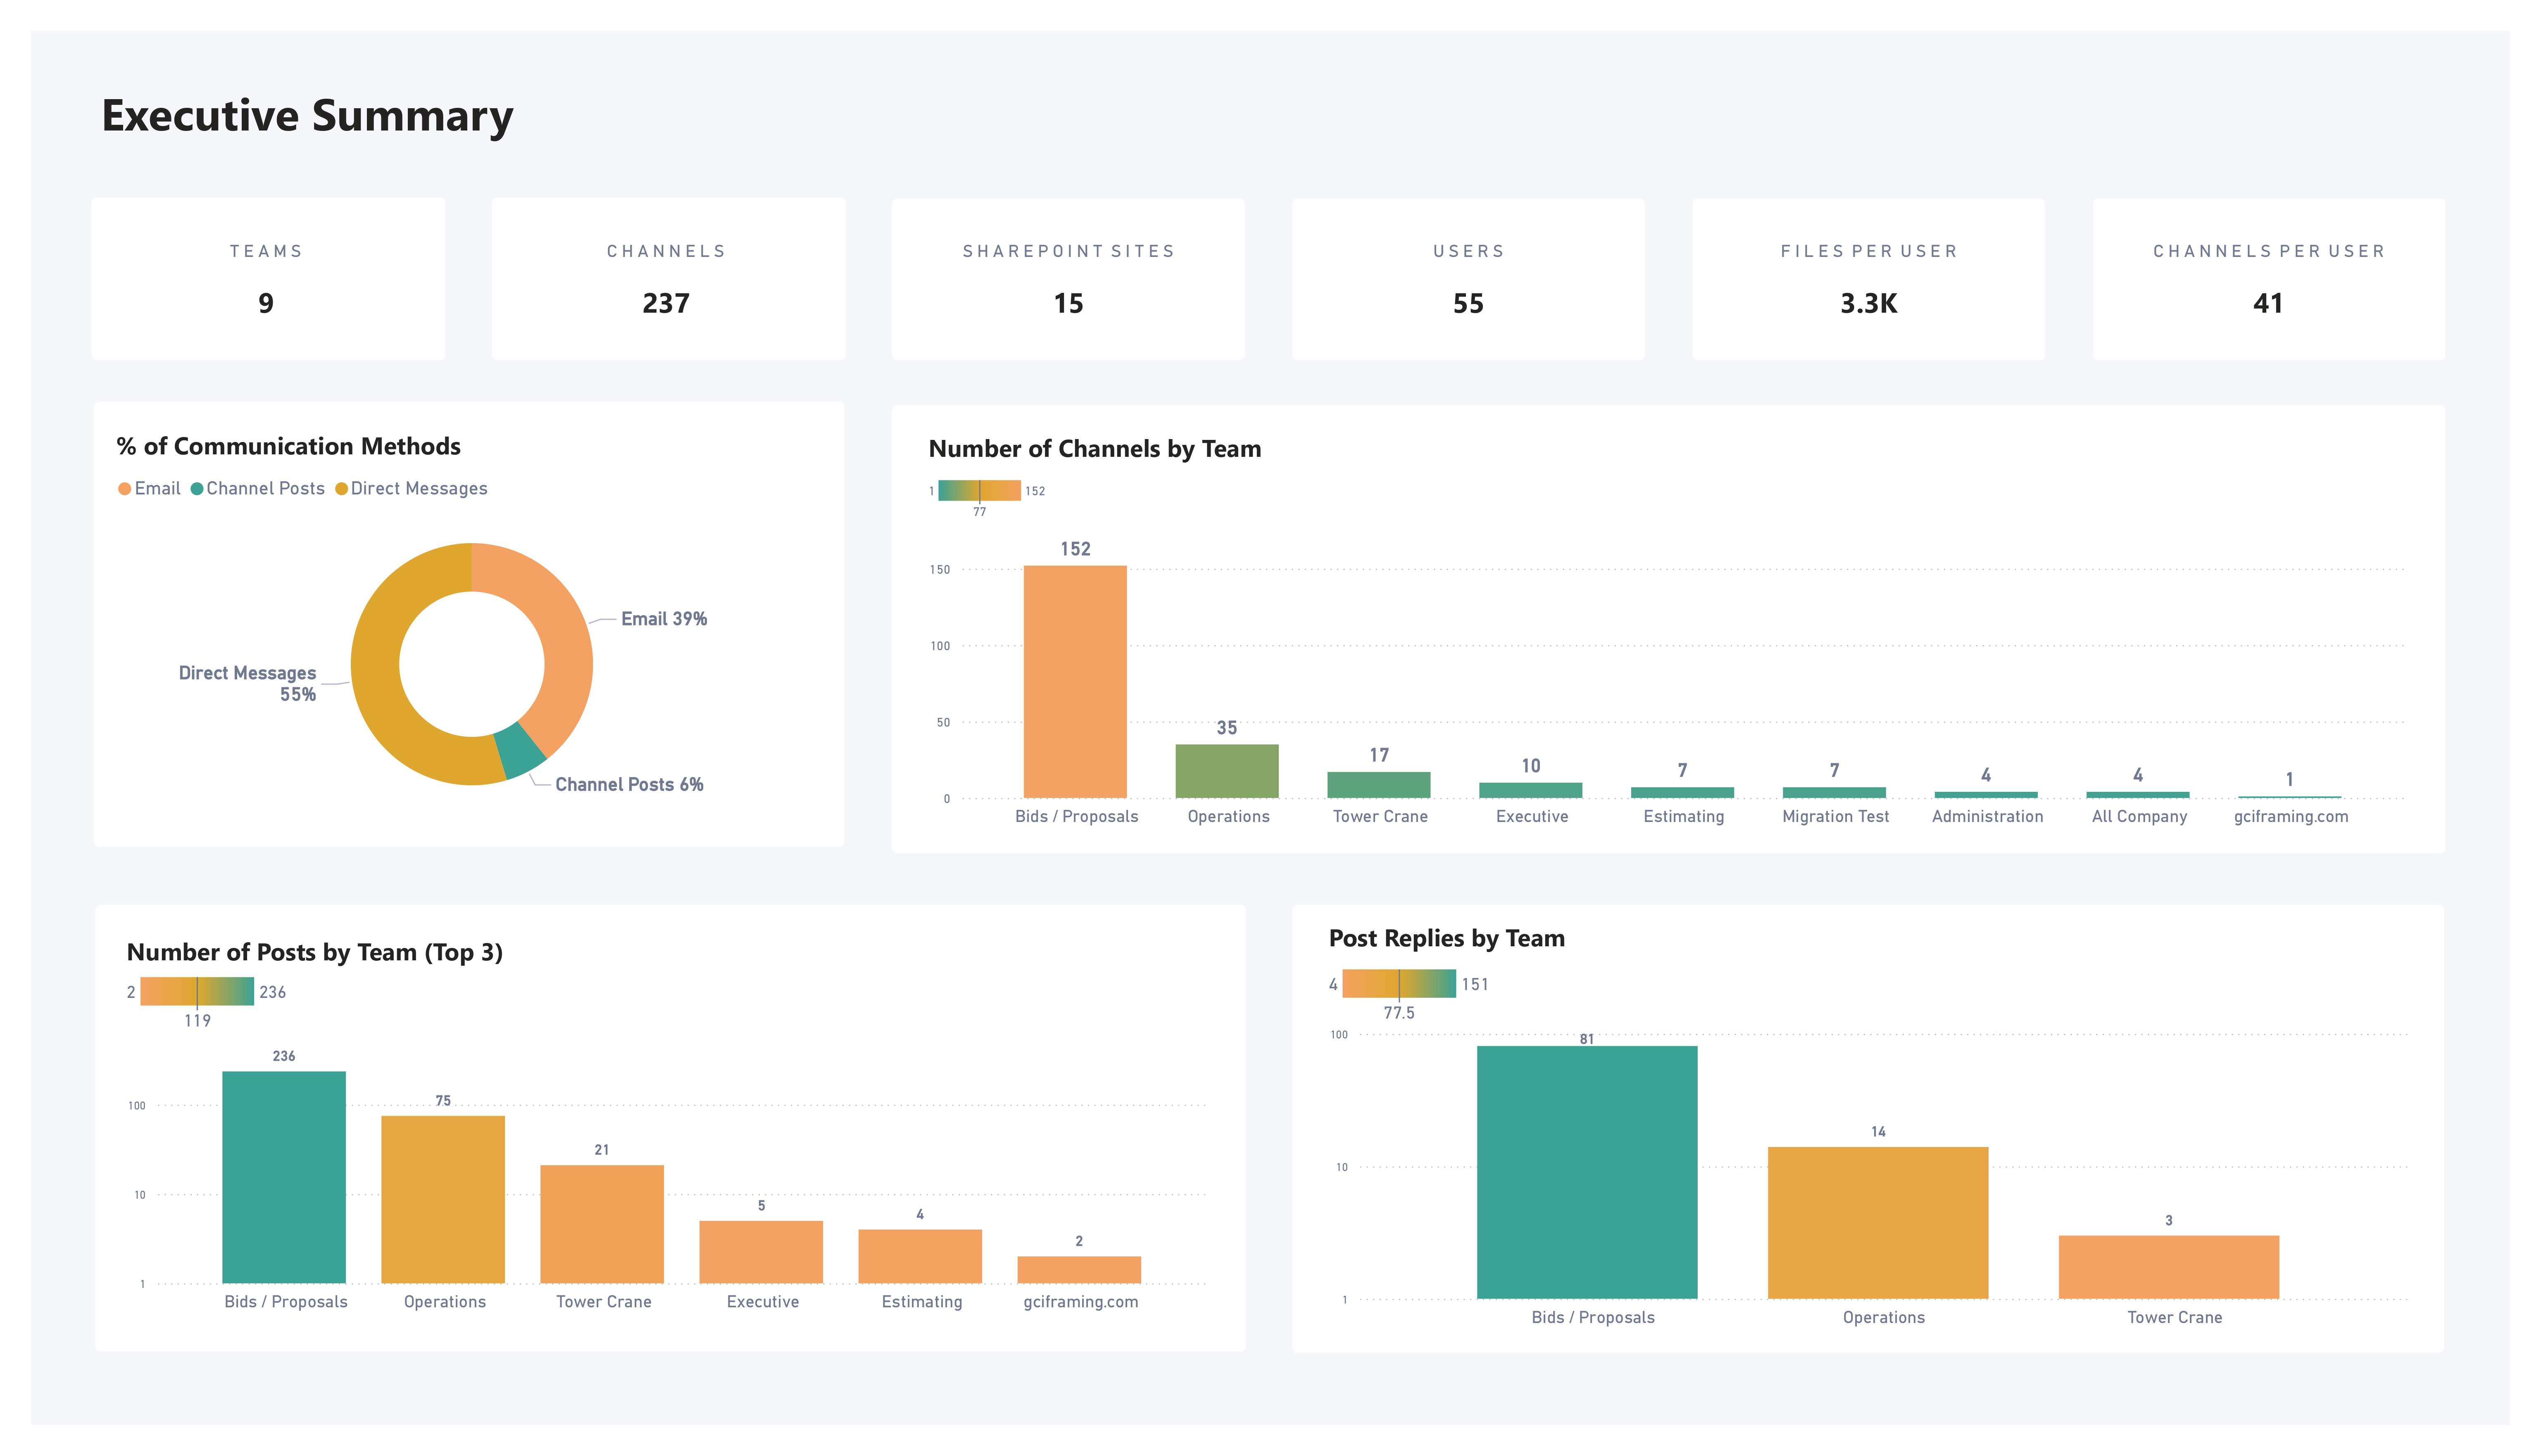Click Operations 14 replies bar
This screenshot has width=2541, height=1456.
point(1878,1223)
